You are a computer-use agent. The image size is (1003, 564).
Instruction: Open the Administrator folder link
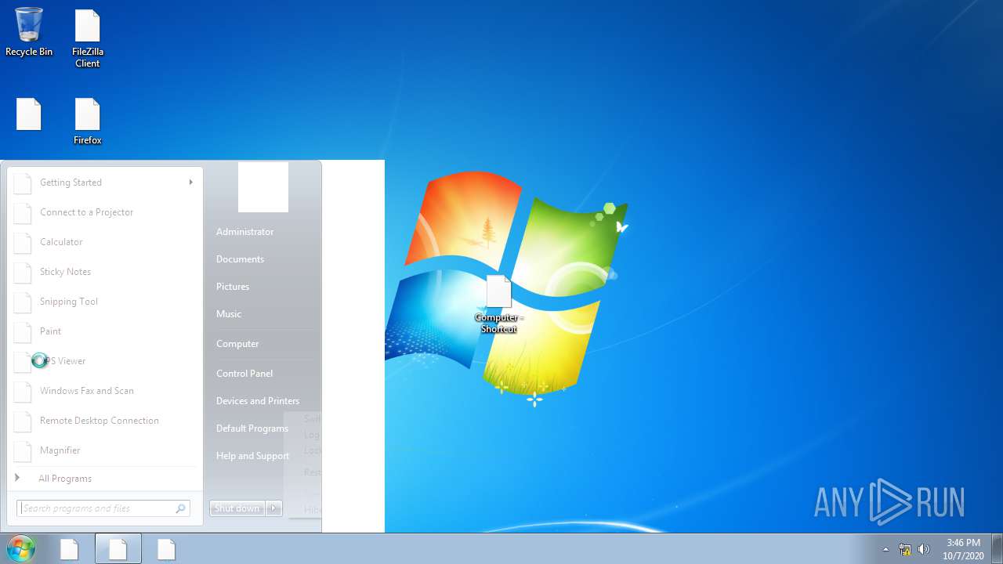(245, 232)
